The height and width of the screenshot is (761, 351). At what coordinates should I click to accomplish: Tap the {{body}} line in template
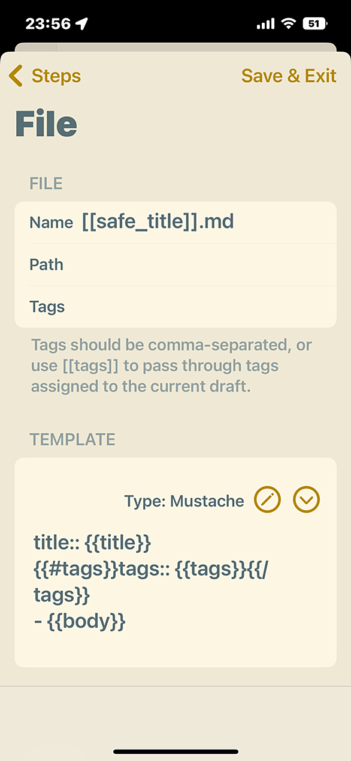coord(79,622)
